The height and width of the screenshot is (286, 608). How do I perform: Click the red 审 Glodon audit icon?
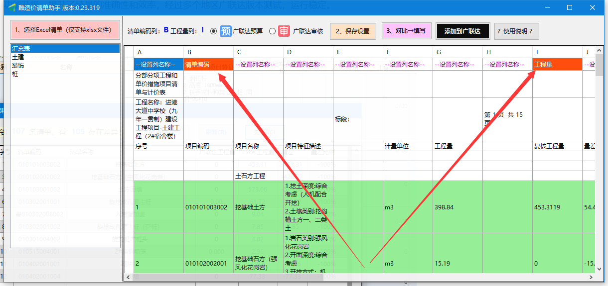click(x=284, y=31)
